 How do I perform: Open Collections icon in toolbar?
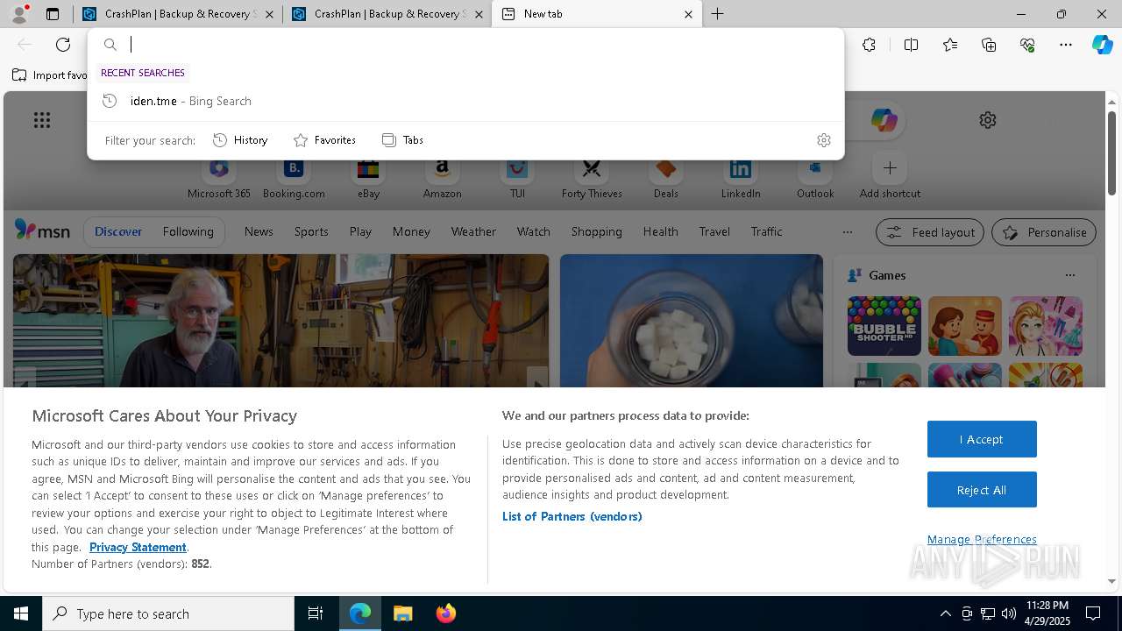tap(989, 45)
